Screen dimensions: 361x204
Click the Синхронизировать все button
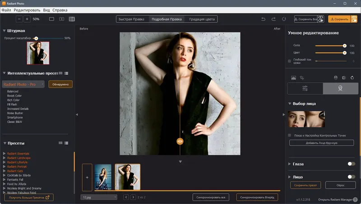pos(211,197)
